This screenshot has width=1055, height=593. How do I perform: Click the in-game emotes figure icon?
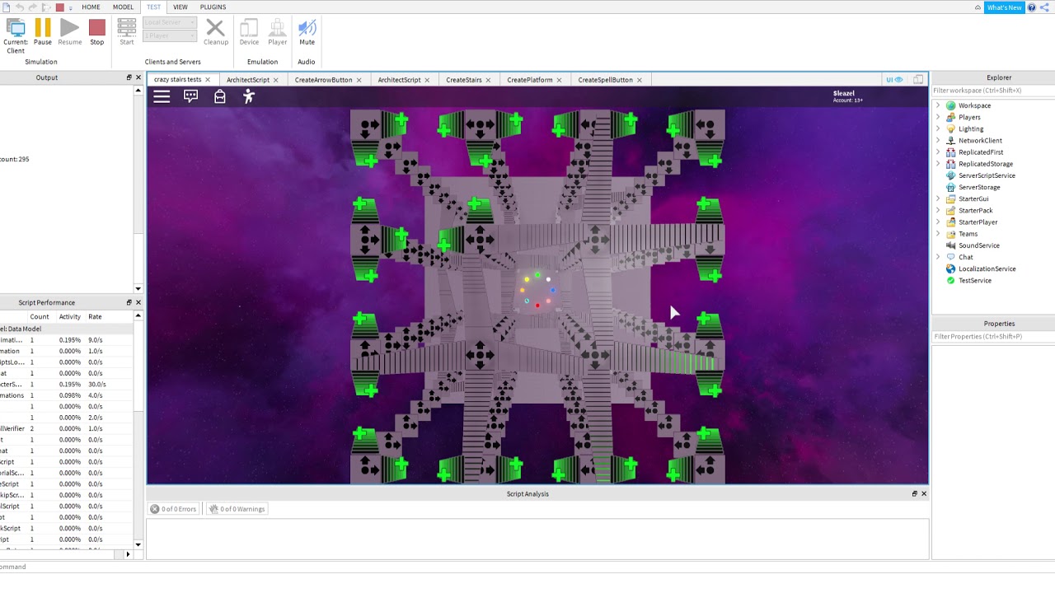pyautogui.click(x=249, y=96)
